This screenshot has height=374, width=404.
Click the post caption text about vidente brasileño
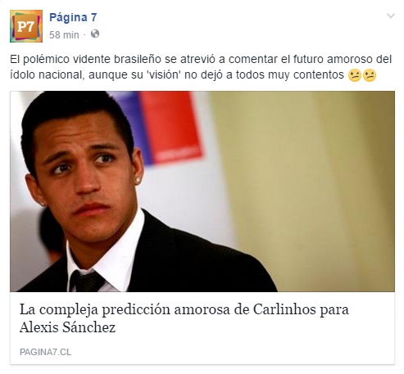pyautogui.click(x=201, y=67)
